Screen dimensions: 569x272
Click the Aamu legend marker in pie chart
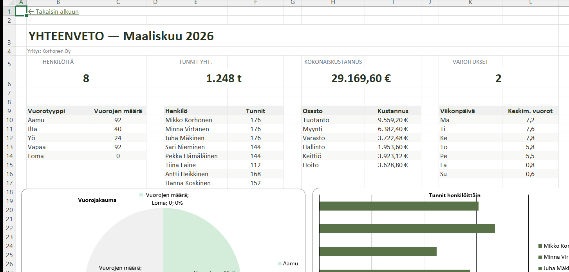[x=280, y=264]
